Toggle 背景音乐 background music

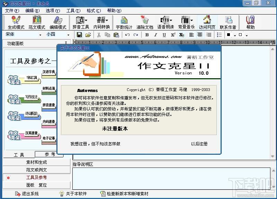pos(186,22)
